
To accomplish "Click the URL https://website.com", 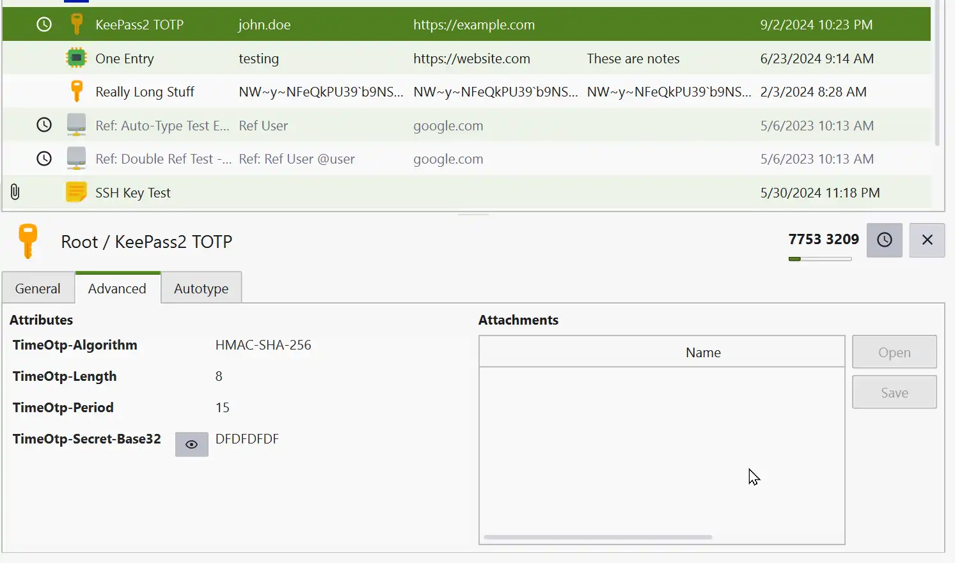I will tap(471, 58).
